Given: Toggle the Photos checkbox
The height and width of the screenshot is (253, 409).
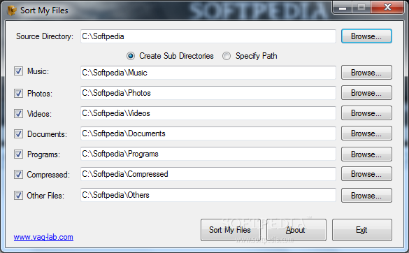Looking at the screenshot, I should point(18,93).
